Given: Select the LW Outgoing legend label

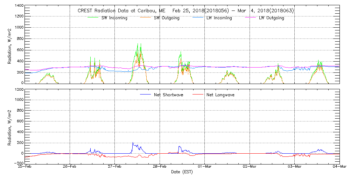Looking at the screenshot, I should pyautogui.click(x=271, y=18).
